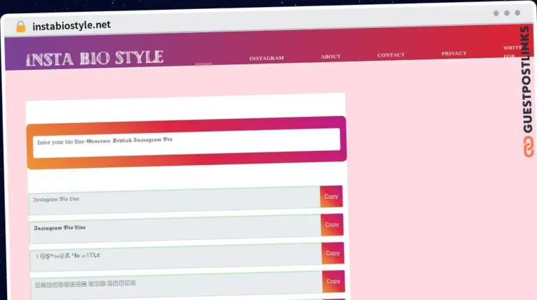Open the Instagram menu item
The width and height of the screenshot is (537, 300).
(266, 58)
